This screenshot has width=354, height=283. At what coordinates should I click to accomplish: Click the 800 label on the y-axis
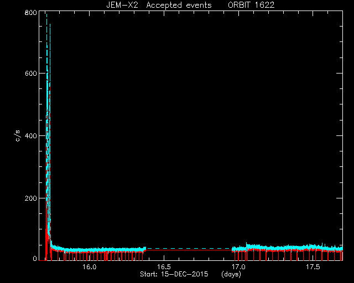[x=31, y=13]
